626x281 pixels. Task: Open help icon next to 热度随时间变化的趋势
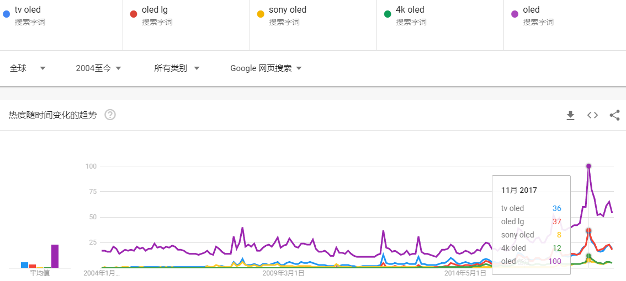110,115
